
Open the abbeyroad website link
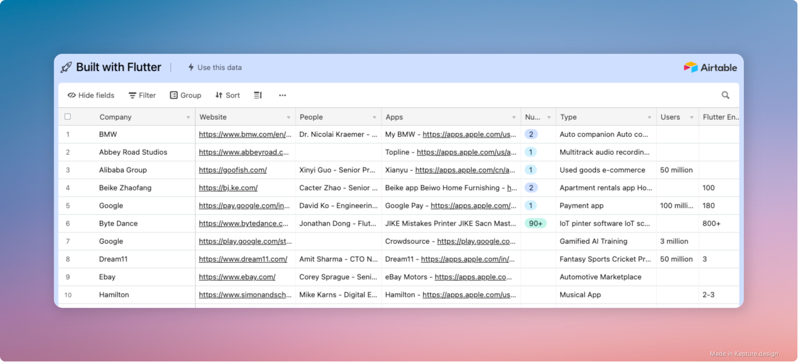[x=244, y=152]
